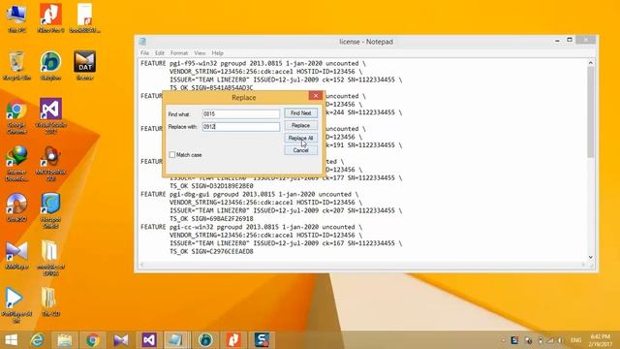Open Notepad Help menu
Viewport: 620px width, 349px height.
[x=217, y=53]
